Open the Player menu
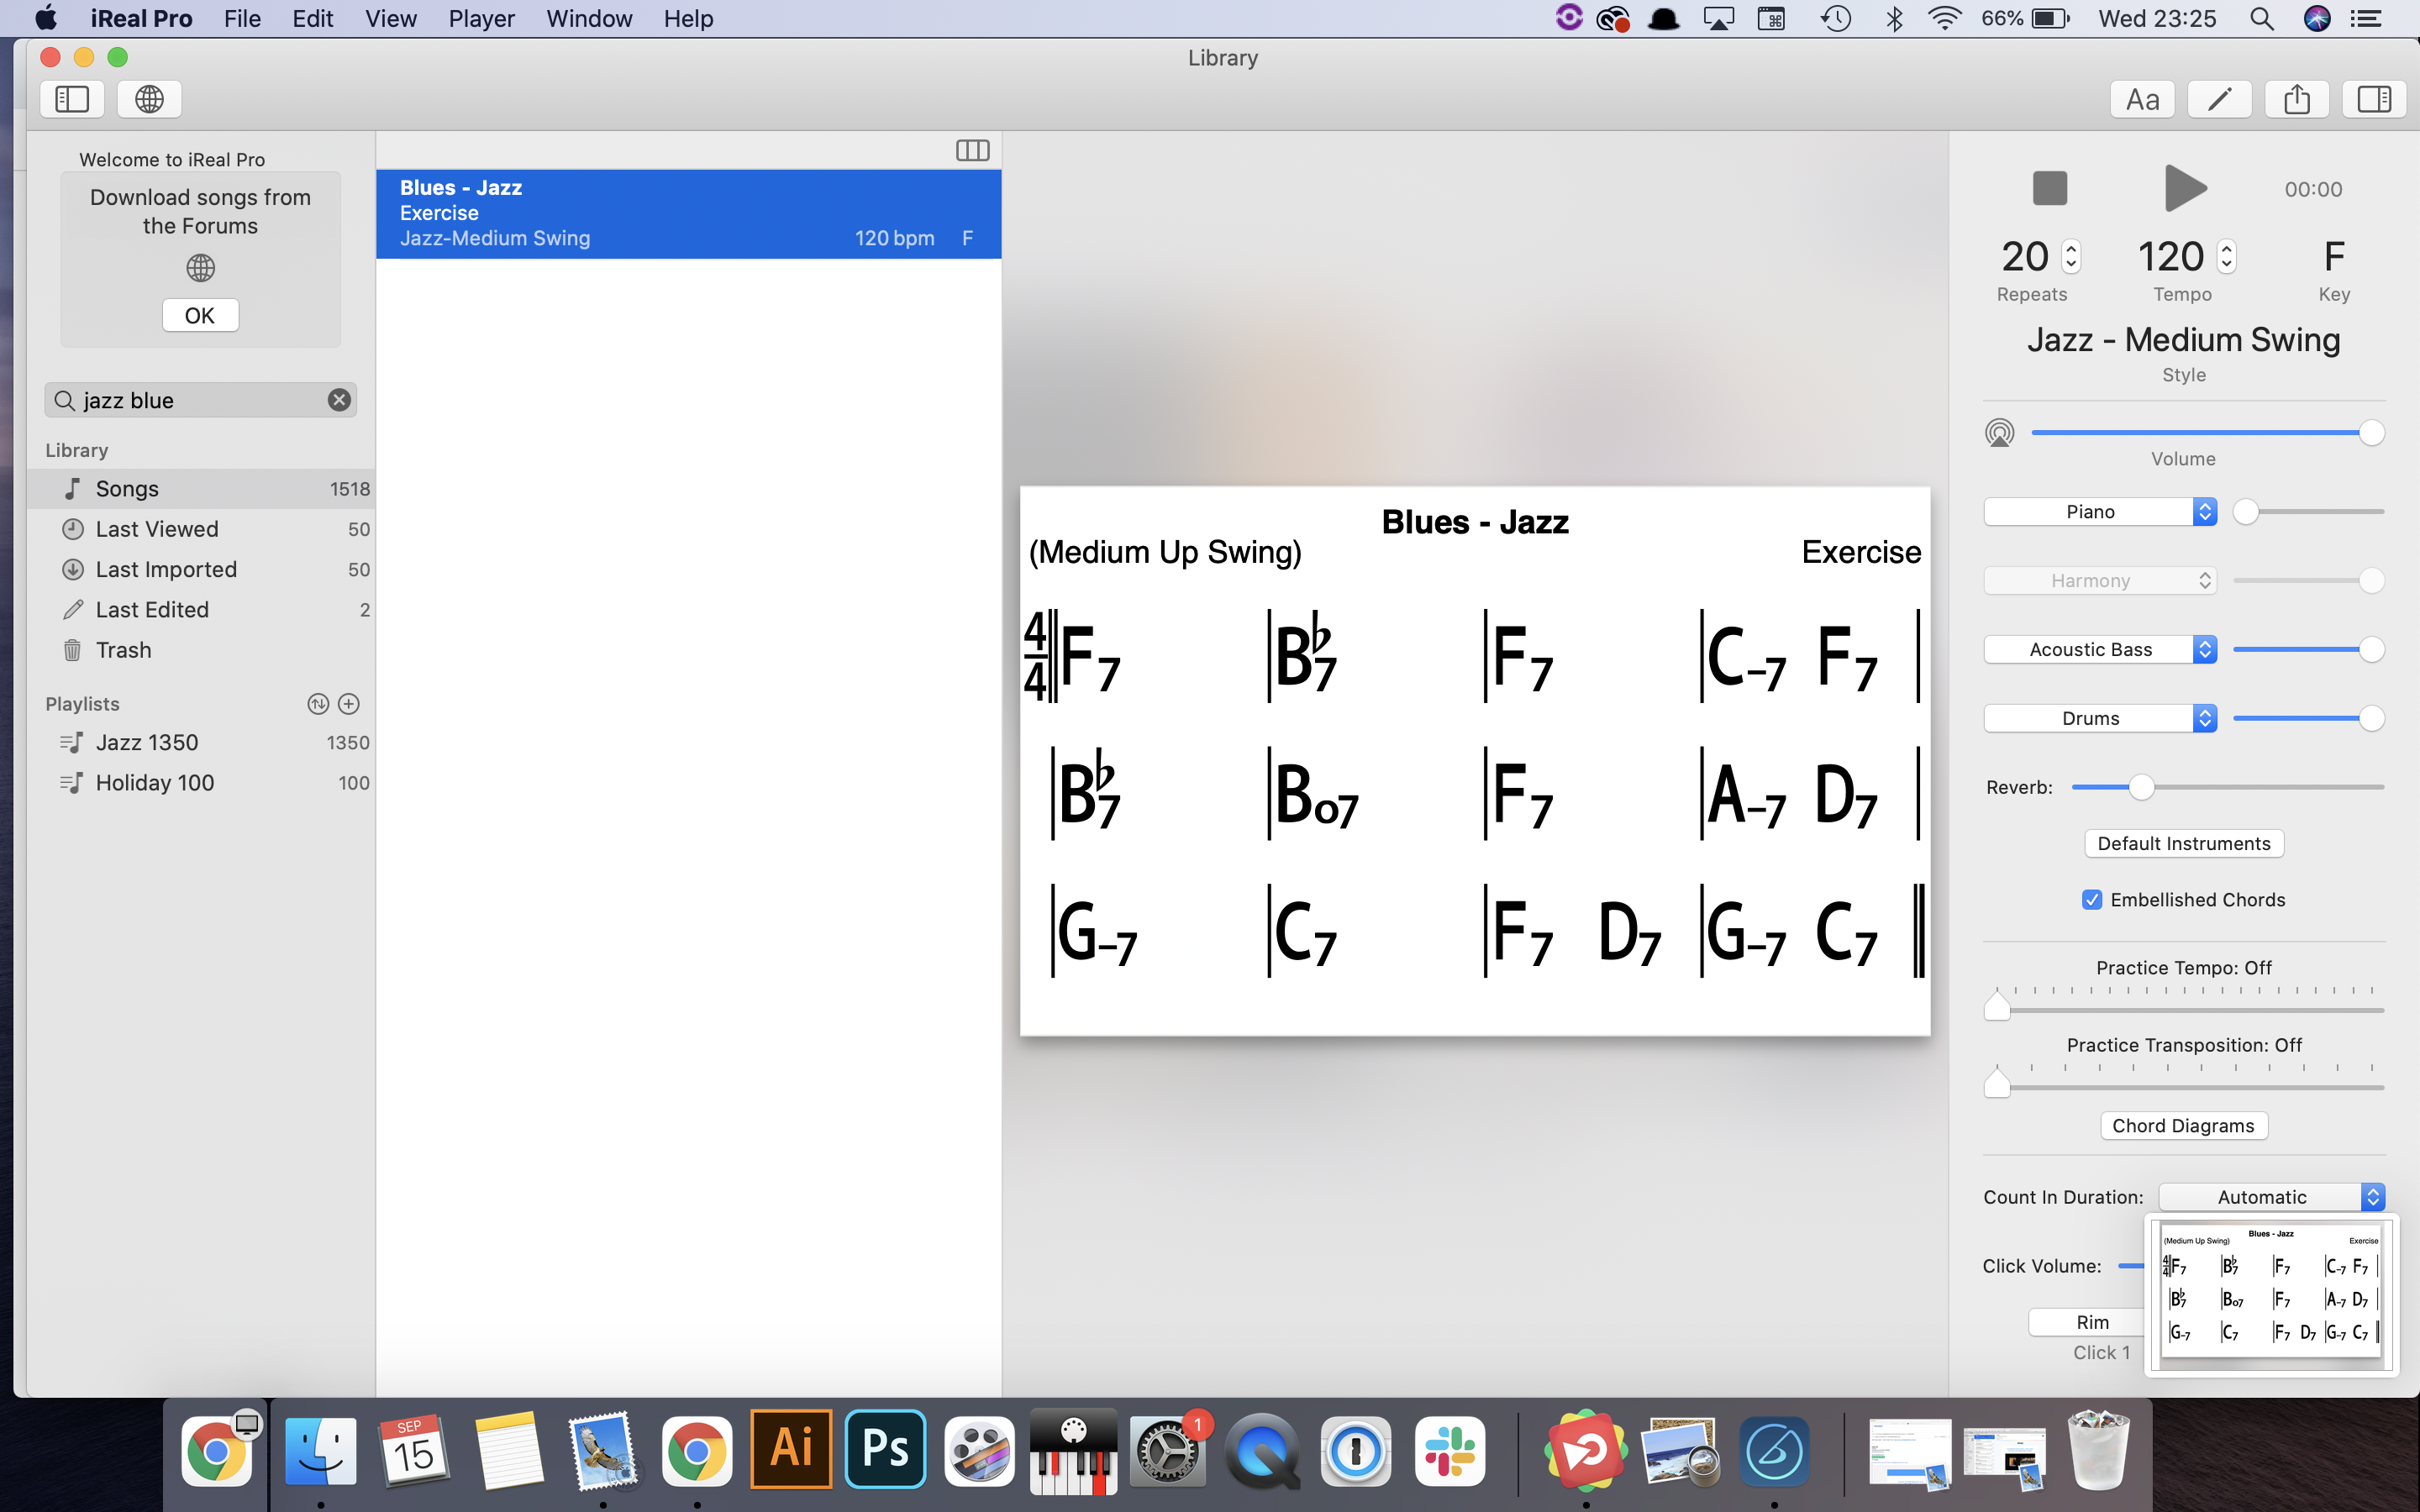2420x1512 pixels. click(481, 19)
